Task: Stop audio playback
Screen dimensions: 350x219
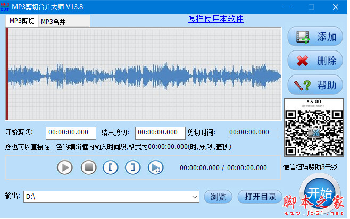Action: click(x=89, y=167)
